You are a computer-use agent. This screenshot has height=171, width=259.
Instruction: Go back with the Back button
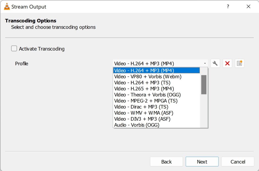point(166,161)
